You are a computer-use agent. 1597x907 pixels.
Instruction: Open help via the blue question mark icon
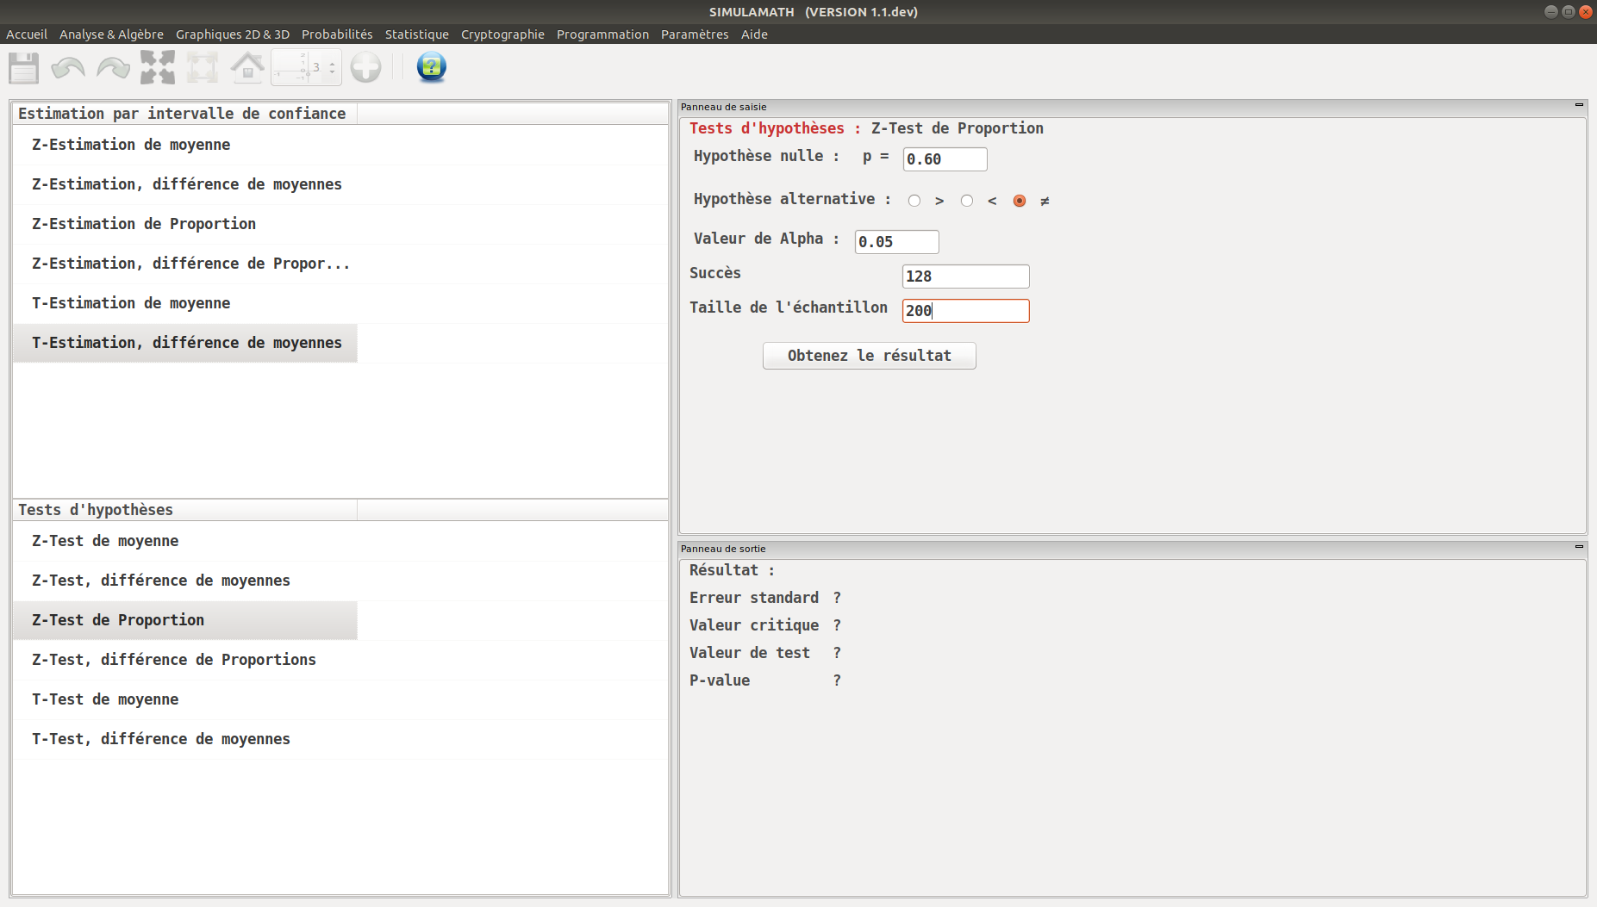pyautogui.click(x=431, y=67)
